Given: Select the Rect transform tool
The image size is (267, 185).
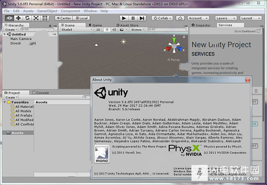Looking at the screenshot, I should tap(45, 18).
